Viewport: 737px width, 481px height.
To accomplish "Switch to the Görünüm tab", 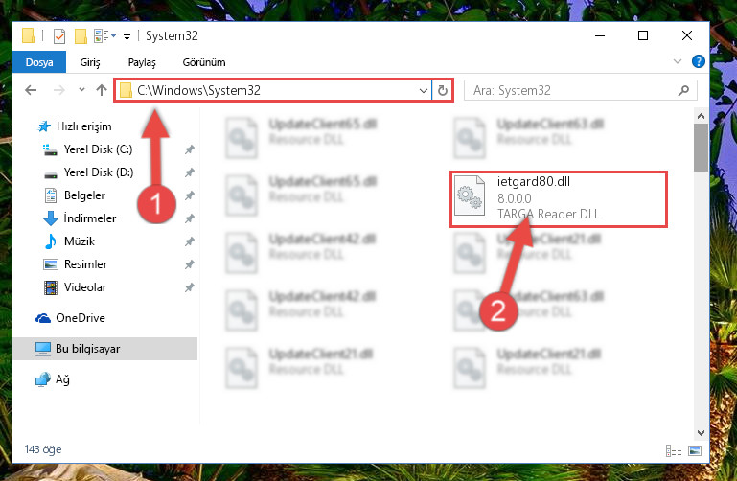I will (204, 62).
